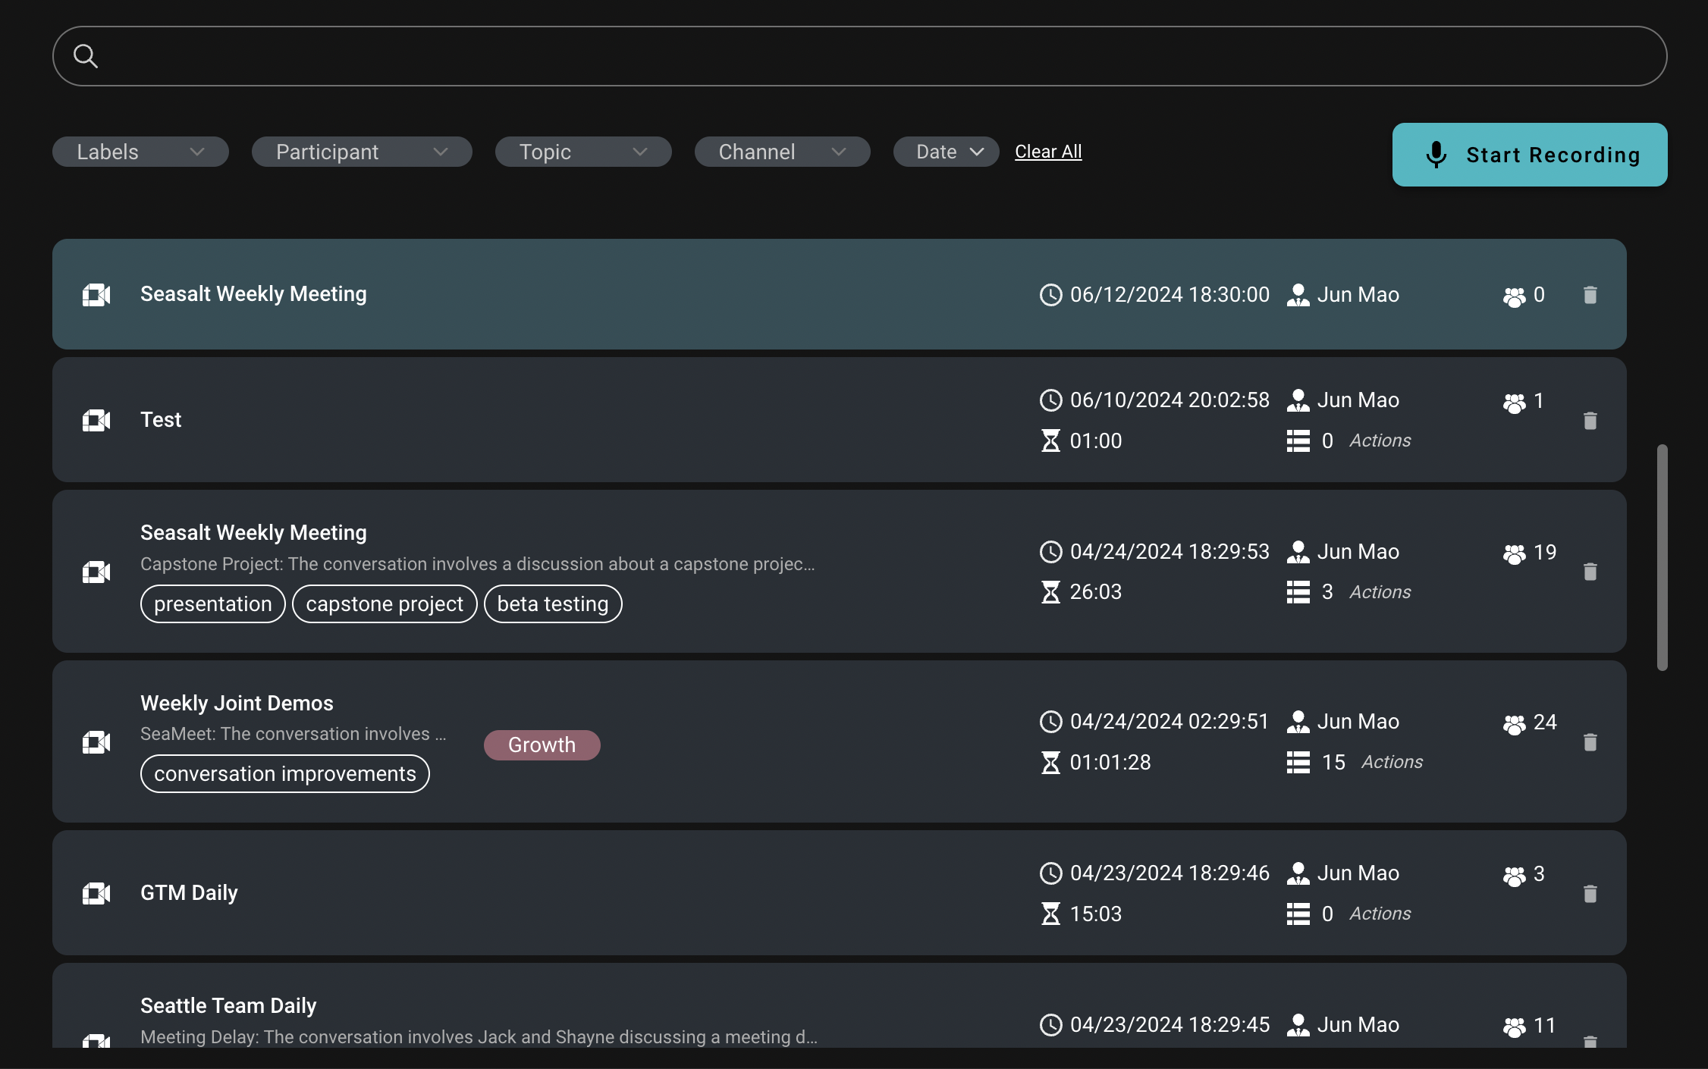Viewport: 1708px width, 1069px height.
Task: Open the Date filter dropdown
Action: tap(946, 152)
